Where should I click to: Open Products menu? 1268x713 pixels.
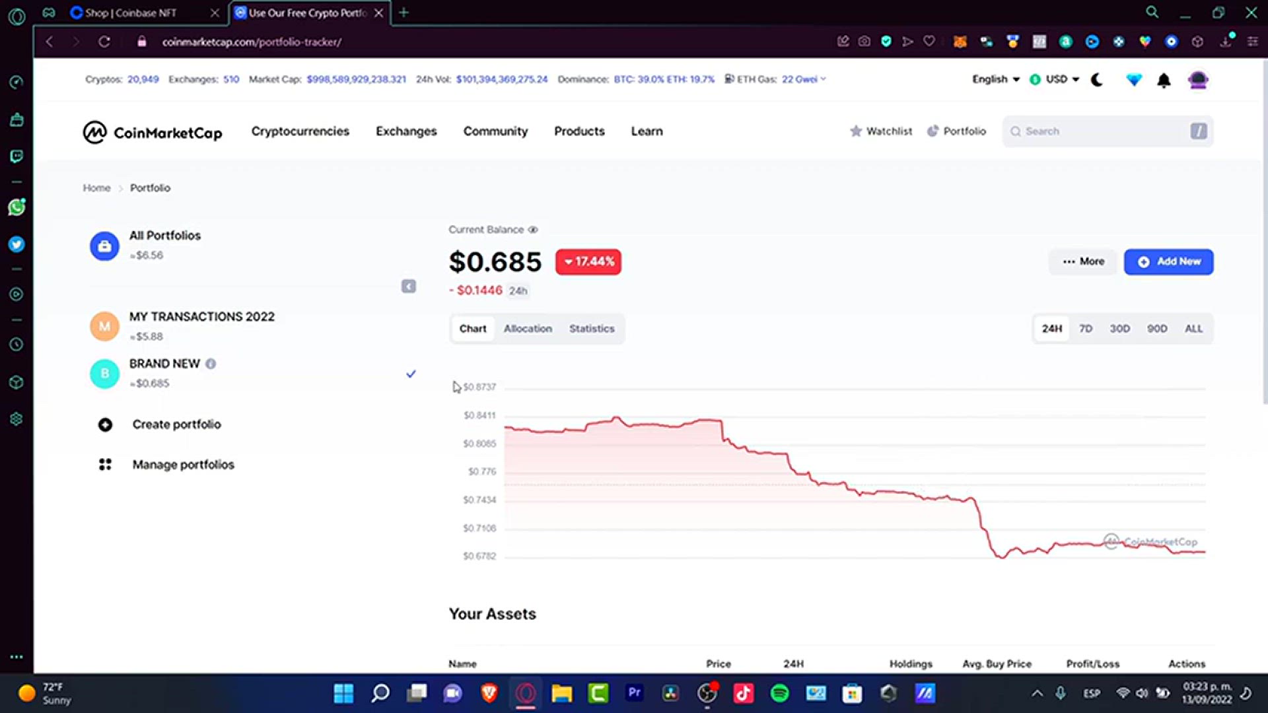579,131
